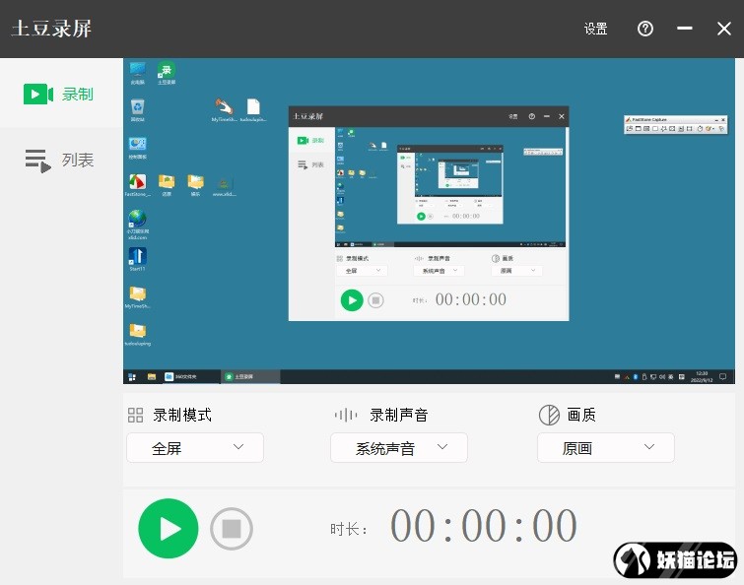Expand the 系统声音 audio source dropdown
The width and height of the screenshot is (744, 585).
tap(398, 447)
